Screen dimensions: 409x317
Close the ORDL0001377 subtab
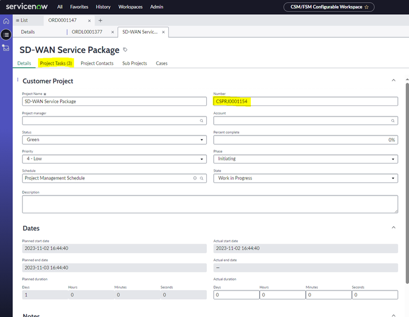pos(113,32)
